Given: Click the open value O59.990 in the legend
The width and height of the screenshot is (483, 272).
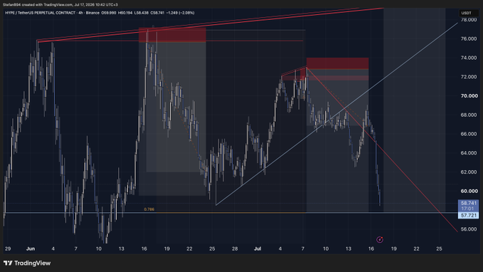Looking at the screenshot, I should tap(109, 13).
